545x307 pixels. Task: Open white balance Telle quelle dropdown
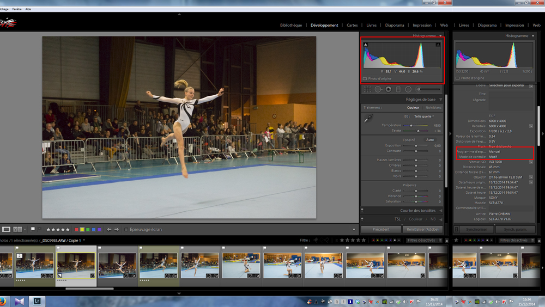[x=424, y=116]
